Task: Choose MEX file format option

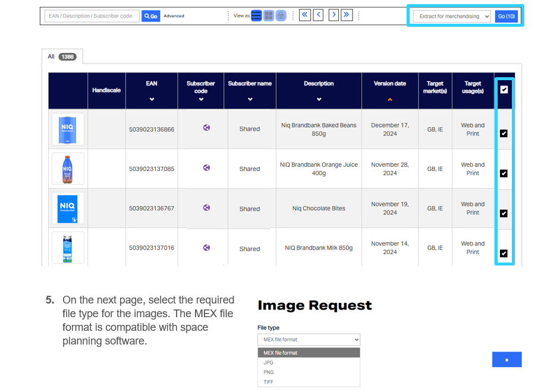Action: coord(309,353)
